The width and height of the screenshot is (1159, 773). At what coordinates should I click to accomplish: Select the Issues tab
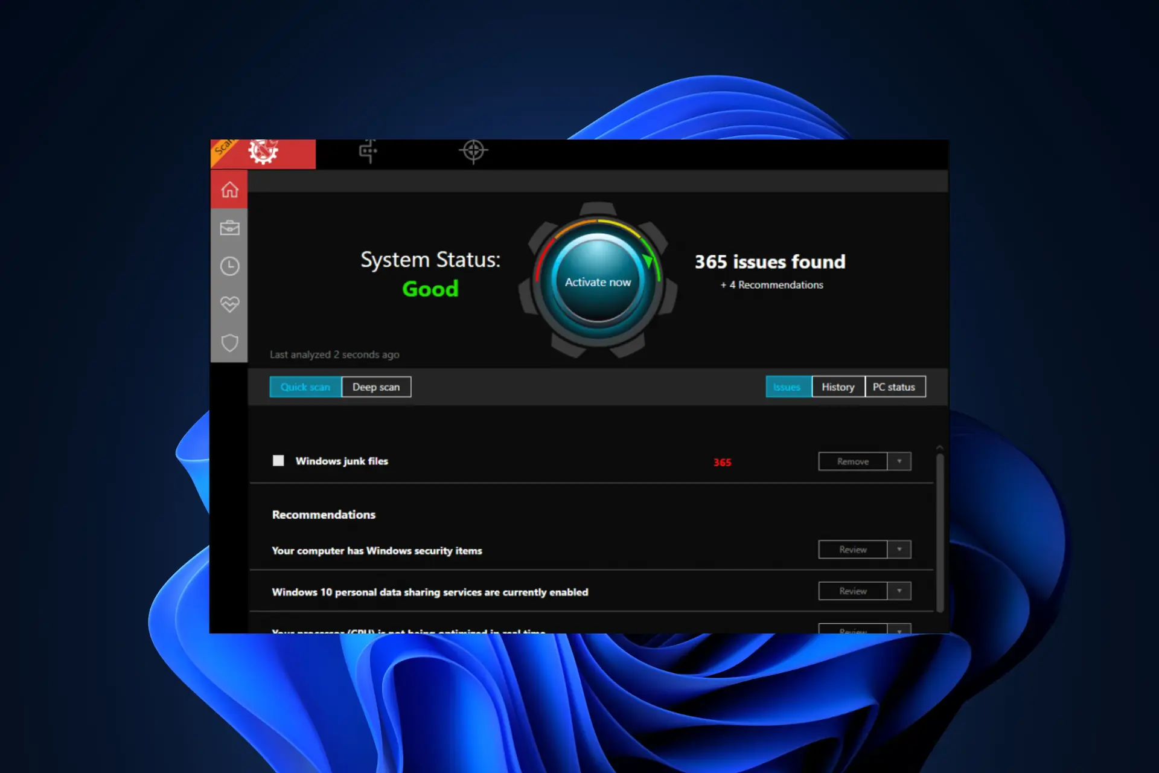787,387
